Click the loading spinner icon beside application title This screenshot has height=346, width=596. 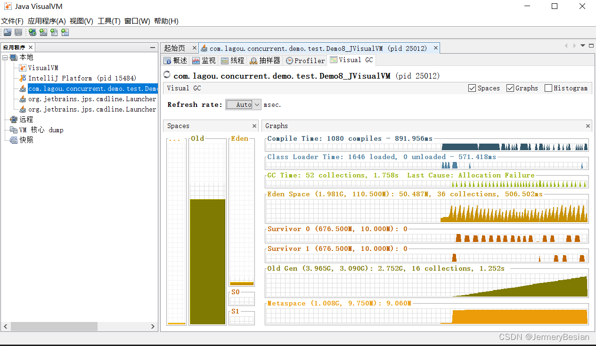167,75
